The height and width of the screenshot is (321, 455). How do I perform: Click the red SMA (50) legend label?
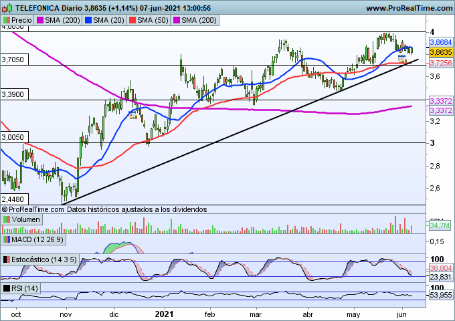pyautogui.click(x=149, y=20)
